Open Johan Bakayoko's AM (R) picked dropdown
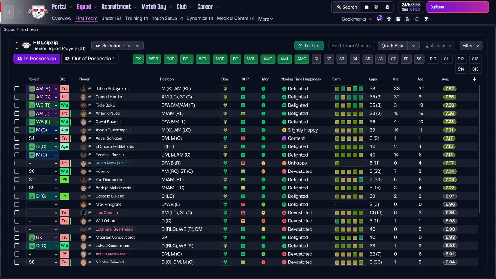496x279 pixels. pyautogui.click(x=42, y=89)
